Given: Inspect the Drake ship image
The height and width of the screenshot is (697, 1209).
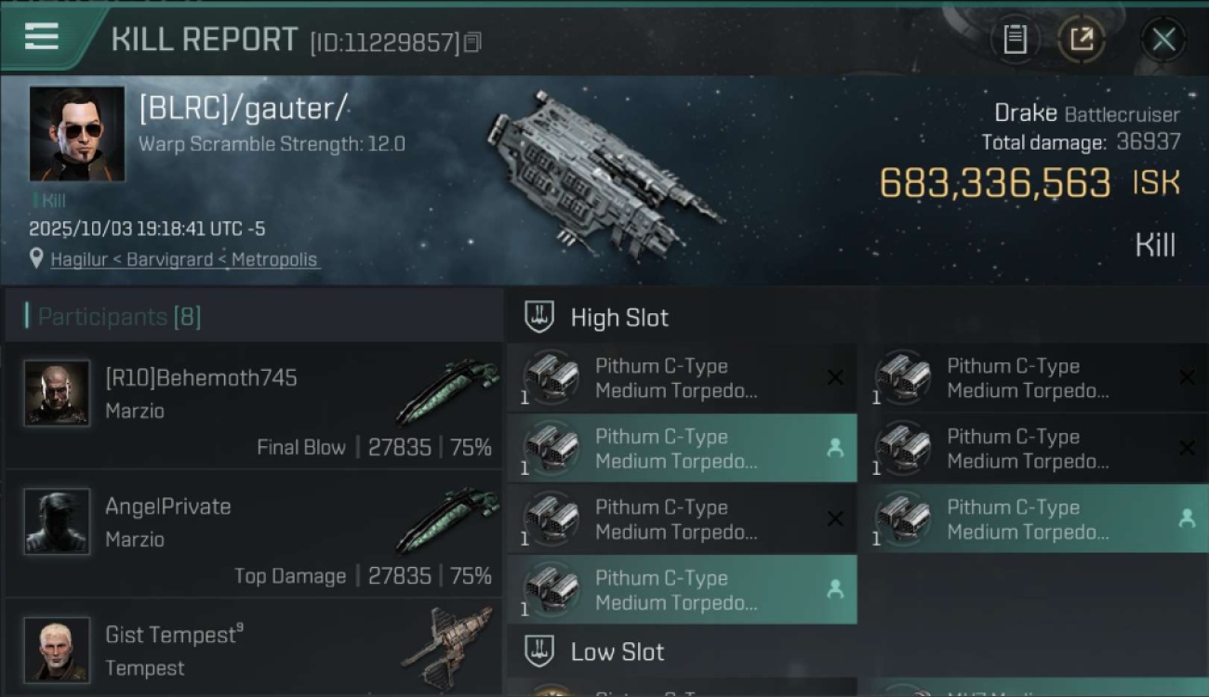Looking at the screenshot, I should pyautogui.click(x=604, y=172).
